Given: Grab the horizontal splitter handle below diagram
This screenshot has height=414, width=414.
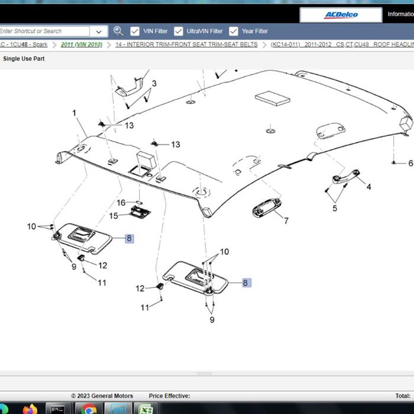Looking at the screenshot, I should click(204, 373).
